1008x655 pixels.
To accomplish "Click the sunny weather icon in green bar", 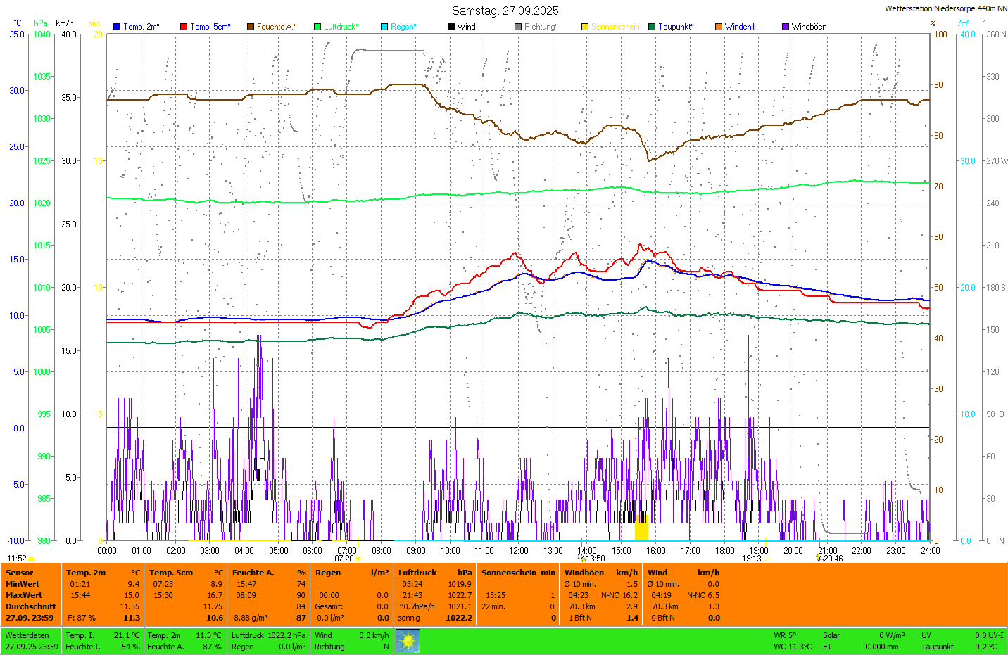I will pos(408,641).
